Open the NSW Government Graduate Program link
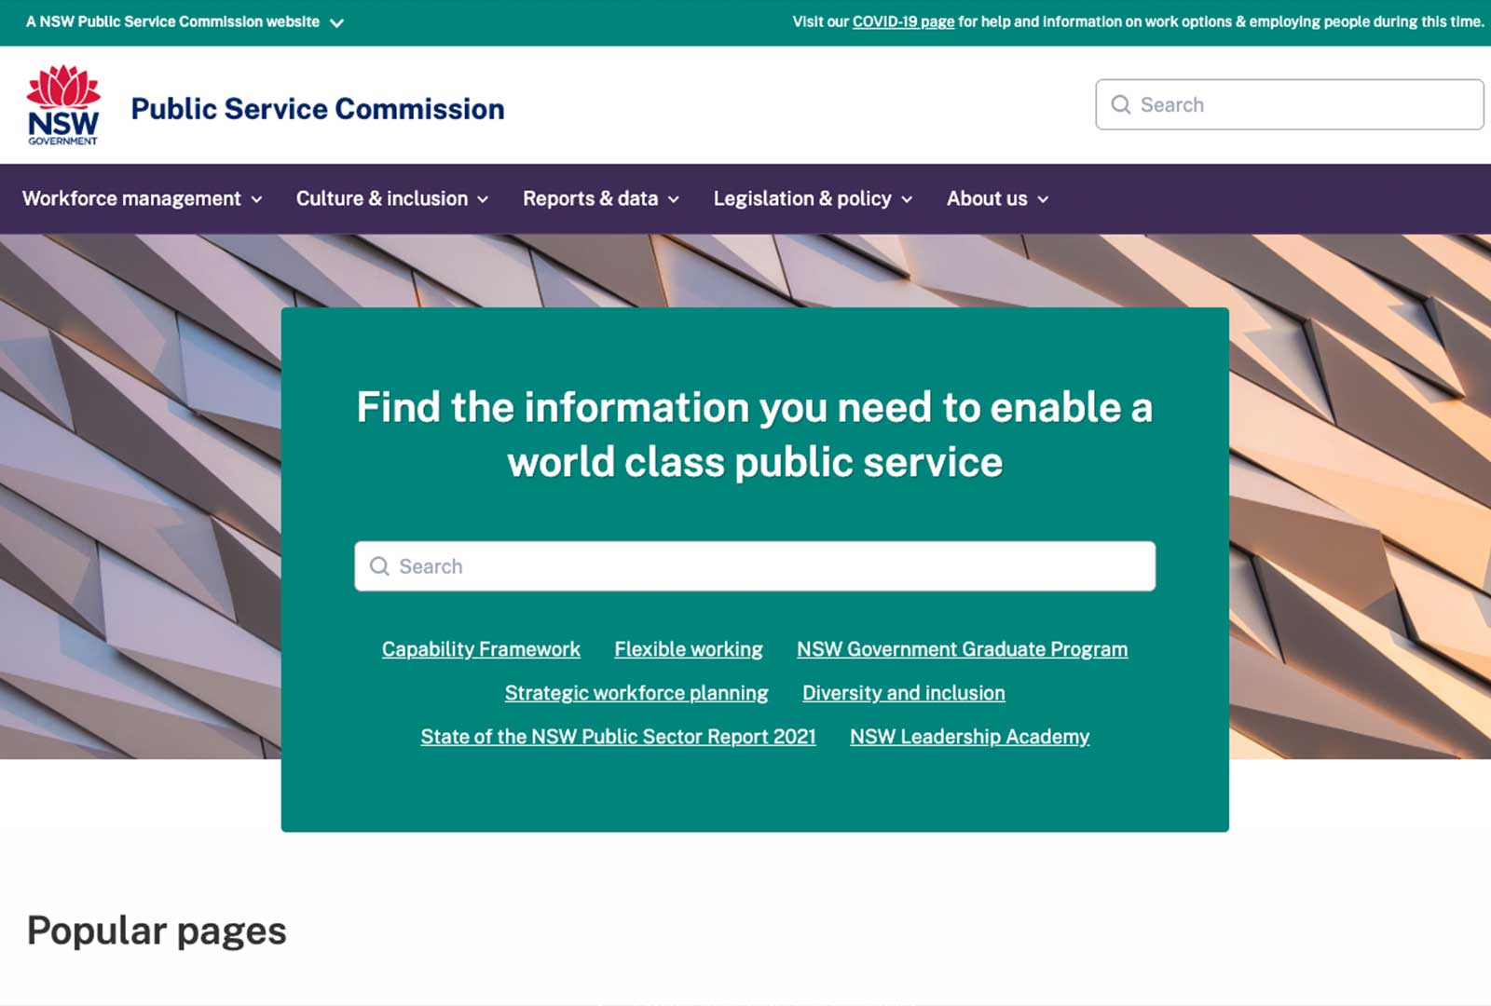1491x1006 pixels. (x=963, y=649)
